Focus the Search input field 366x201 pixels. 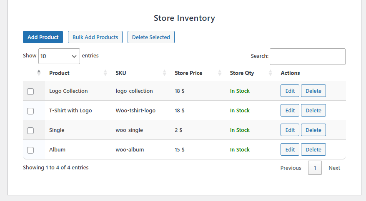(308, 57)
